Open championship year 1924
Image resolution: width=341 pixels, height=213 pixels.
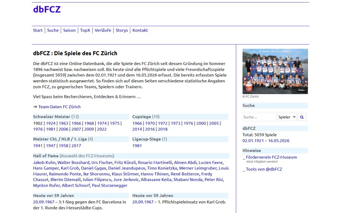coord(51,123)
